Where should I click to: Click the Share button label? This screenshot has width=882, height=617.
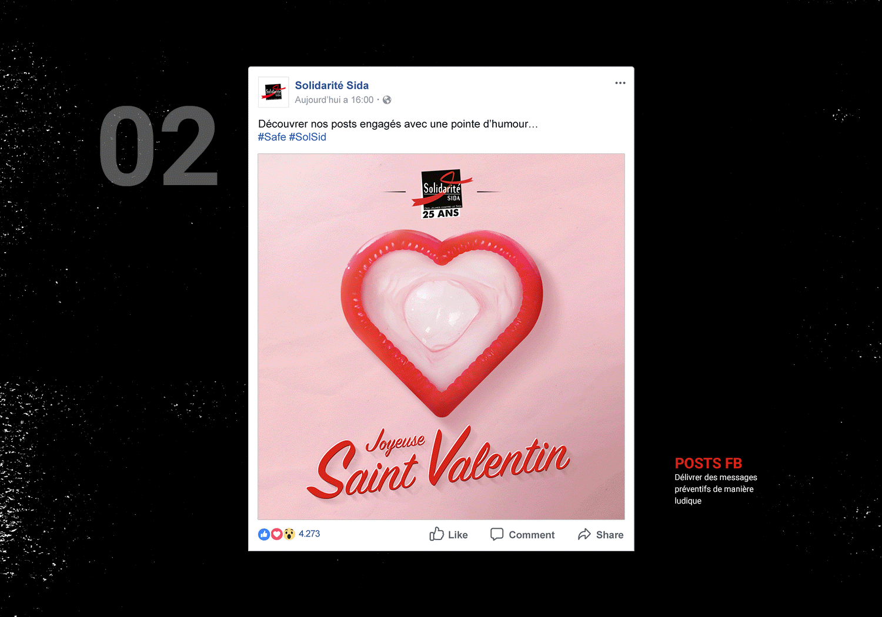pos(610,535)
